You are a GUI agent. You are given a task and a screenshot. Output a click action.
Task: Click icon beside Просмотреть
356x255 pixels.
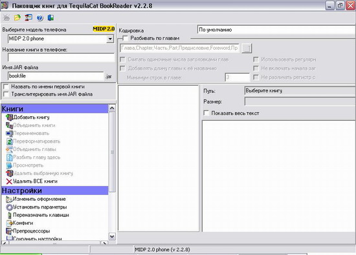click(x=9, y=165)
